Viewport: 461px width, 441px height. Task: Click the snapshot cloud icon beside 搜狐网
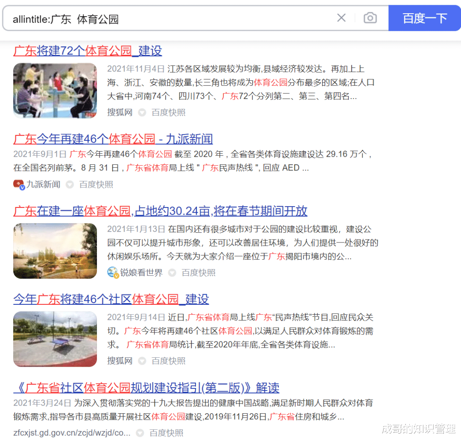tap(142, 112)
